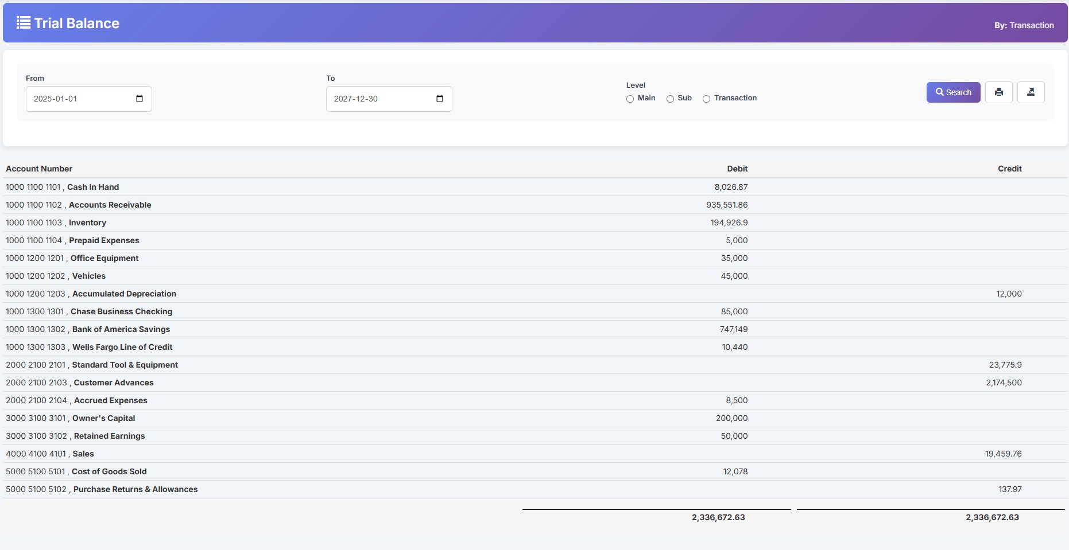
Task: Click the Debit column header
Action: (737, 169)
